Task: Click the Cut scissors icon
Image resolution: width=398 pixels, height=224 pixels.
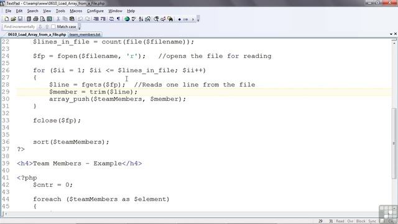Action: tap(58, 19)
